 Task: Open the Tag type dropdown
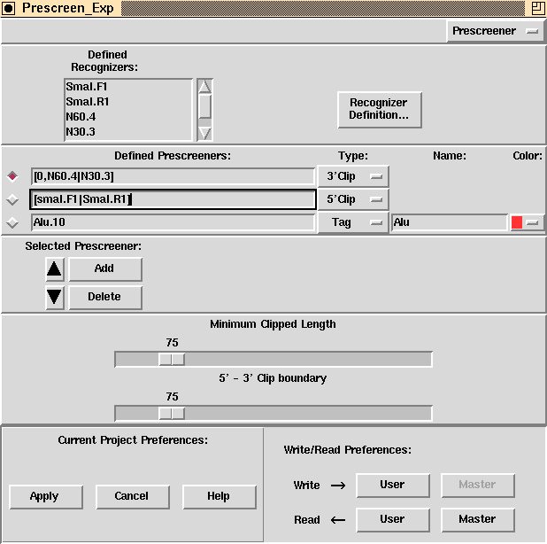[352, 222]
